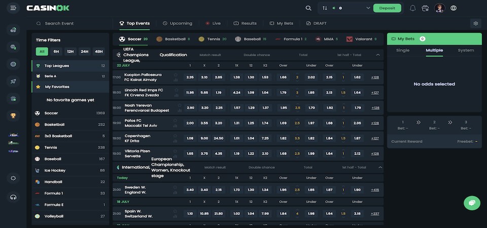
Task: Select the 6H time filter
Action: [x=56, y=52]
